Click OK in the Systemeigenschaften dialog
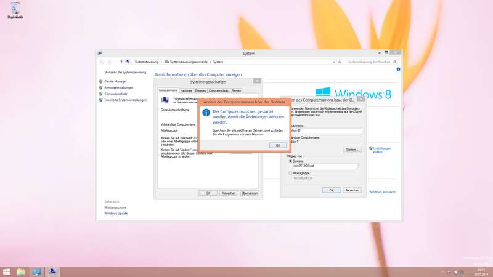The image size is (493, 277). (208, 193)
